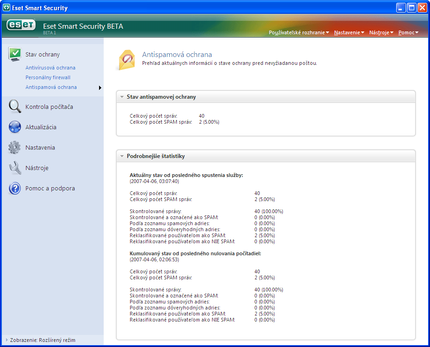
Task: Open the Pomoc top menu
Action: tap(408, 32)
